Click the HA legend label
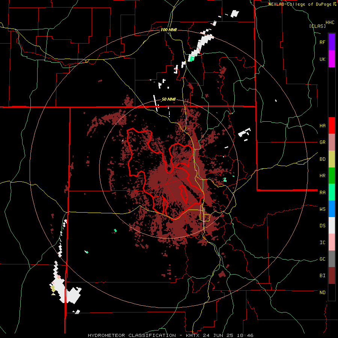Screen dimensions: 338x338 [x=323, y=126]
